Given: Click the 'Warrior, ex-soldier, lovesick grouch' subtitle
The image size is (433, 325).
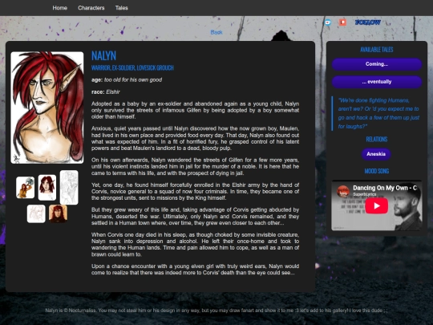Looking at the screenshot, I should coord(132,67).
